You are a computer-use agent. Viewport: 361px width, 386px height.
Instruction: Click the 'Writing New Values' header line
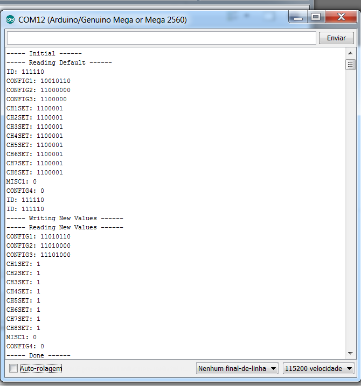(65, 218)
